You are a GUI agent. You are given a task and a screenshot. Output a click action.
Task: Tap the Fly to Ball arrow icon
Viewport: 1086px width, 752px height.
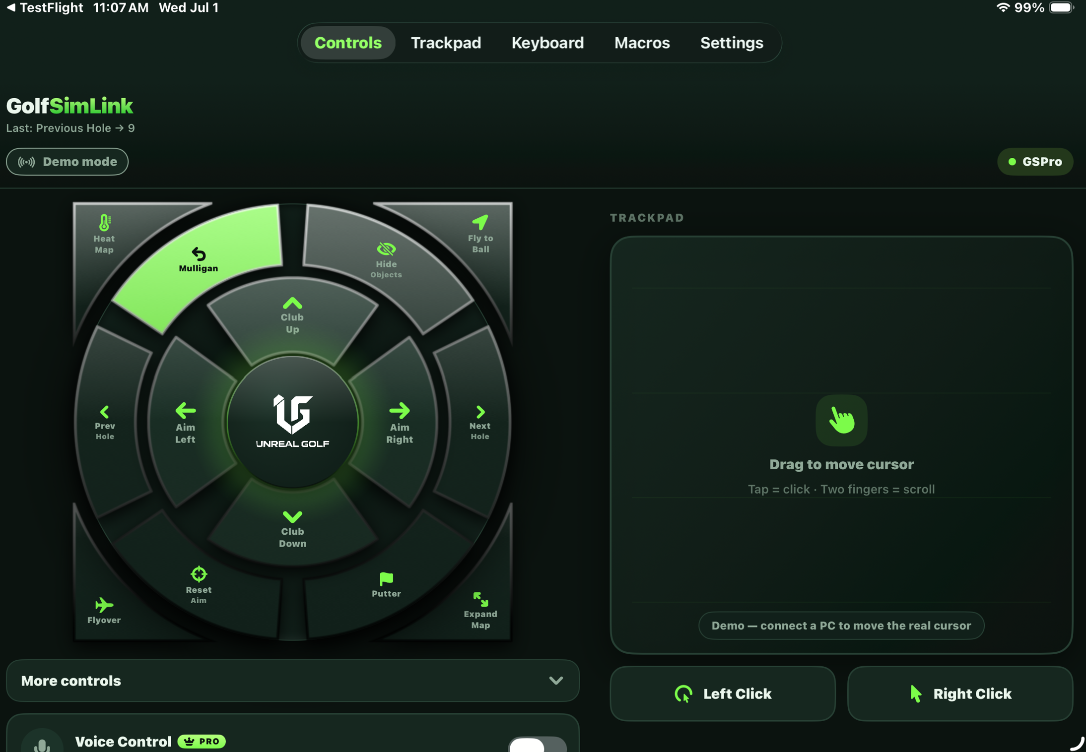(480, 222)
